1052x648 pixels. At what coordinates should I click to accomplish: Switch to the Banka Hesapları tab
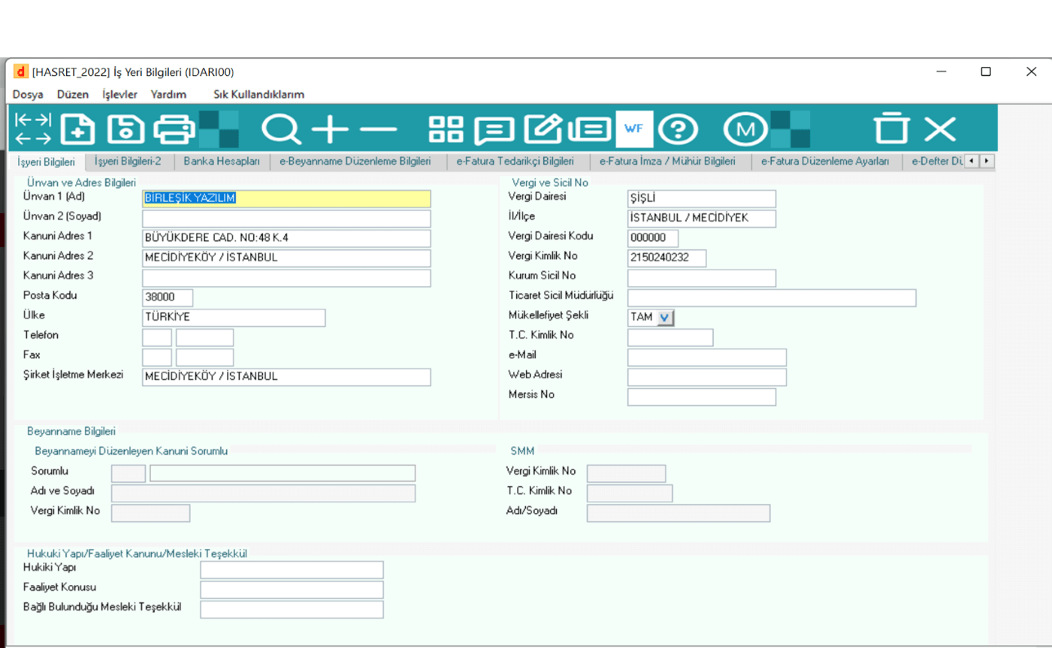click(222, 161)
